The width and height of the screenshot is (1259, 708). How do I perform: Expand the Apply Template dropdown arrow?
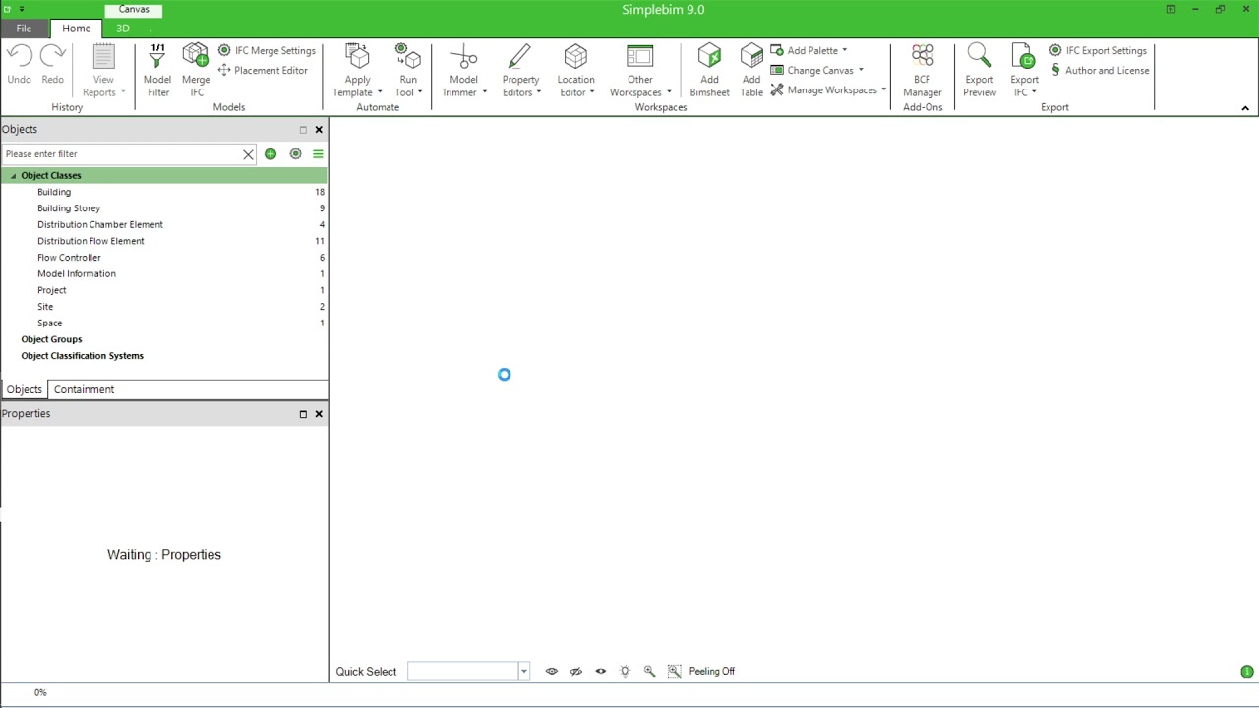click(x=380, y=92)
